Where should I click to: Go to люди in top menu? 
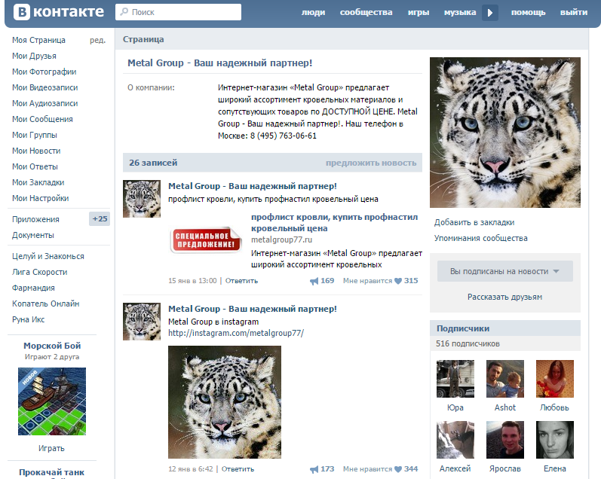pos(313,12)
